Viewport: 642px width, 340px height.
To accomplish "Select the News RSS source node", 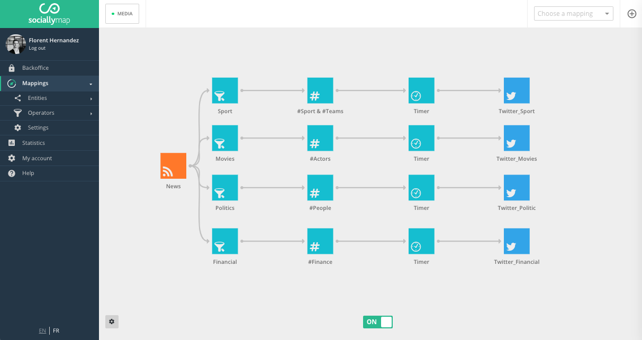I will coord(173,166).
